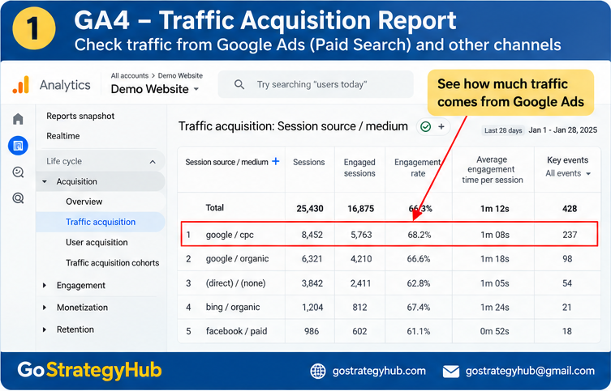This screenshot has height=391, width=611.
Task: Click the 1m 12s total engagement time
Action: coord(495,209)
